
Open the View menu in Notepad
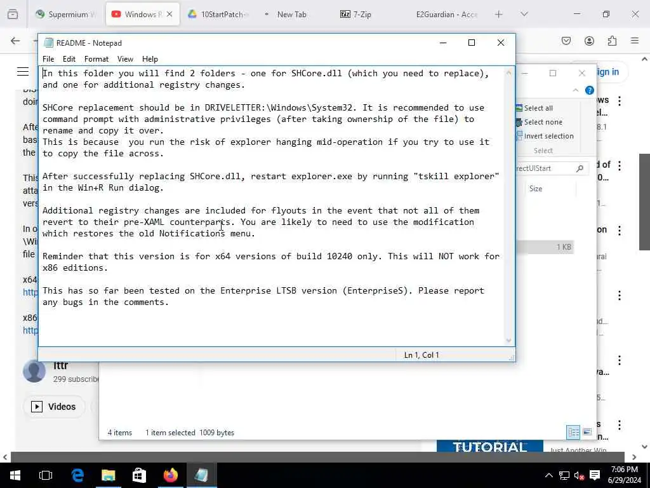point(125,59)
